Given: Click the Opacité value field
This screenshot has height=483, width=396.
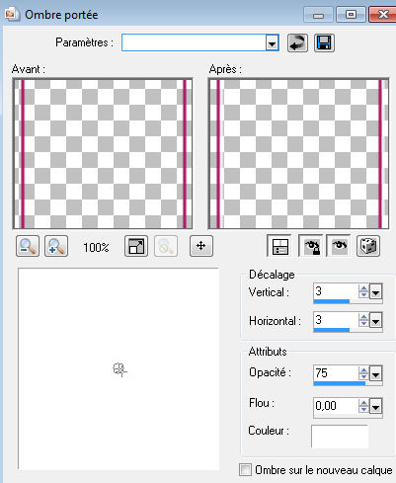Looking at the screenshot, I should coord(336,373).
